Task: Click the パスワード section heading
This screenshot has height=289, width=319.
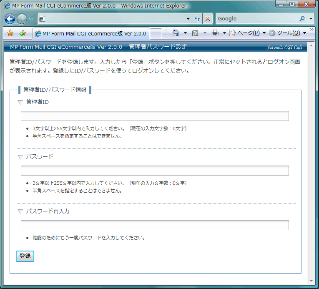Action: [x=40, y=156]
